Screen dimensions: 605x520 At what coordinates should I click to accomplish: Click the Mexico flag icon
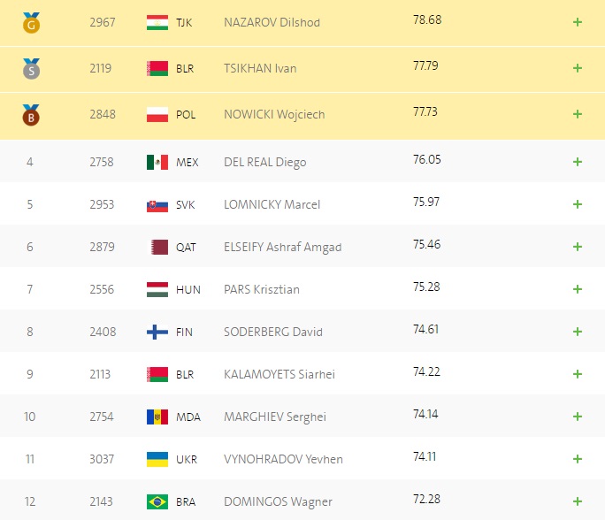pyautogui.click(x=157, y=162)
